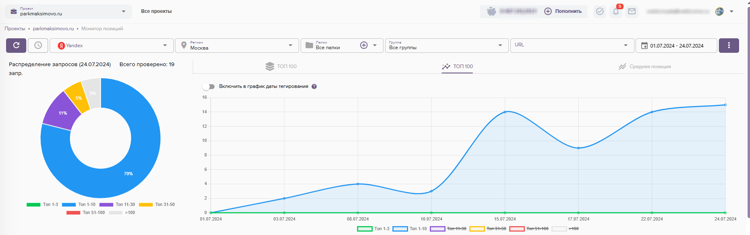This screenshot has height=235, width=750.
Task: Go to Все проекты link
Action: click(x=156, y=11)
